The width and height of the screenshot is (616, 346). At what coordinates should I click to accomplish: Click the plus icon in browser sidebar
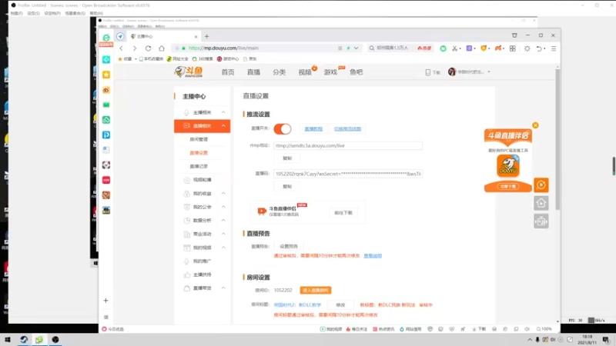point(105,301)
